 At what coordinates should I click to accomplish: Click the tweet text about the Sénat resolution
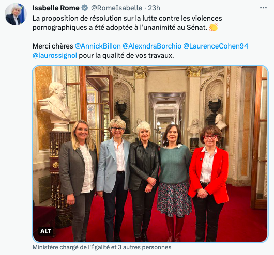[127, 23]
